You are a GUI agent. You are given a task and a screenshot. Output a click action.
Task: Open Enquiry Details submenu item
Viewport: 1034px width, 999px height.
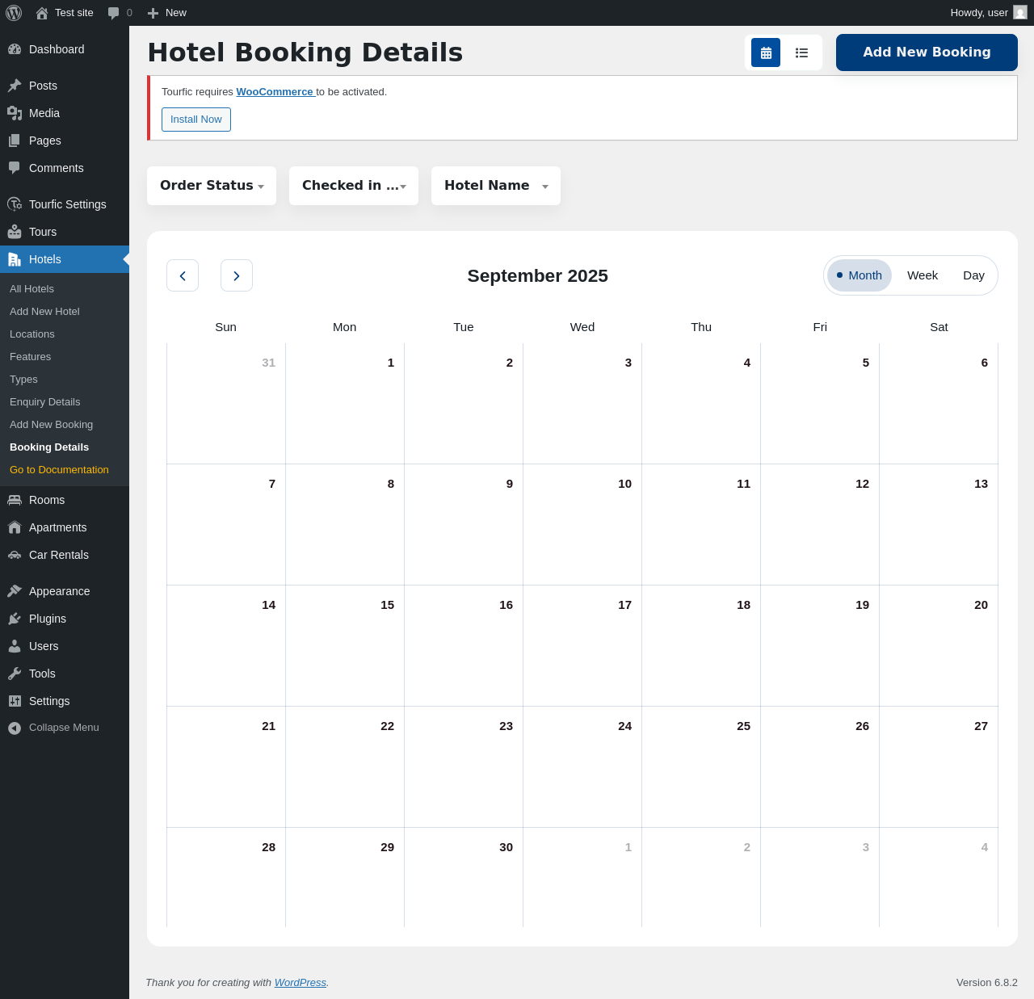click(x=45, y=401)
